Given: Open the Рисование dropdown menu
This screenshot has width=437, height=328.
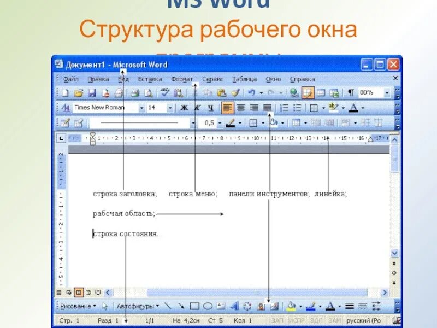Looking at the screenshot, I should click(78, 306).
